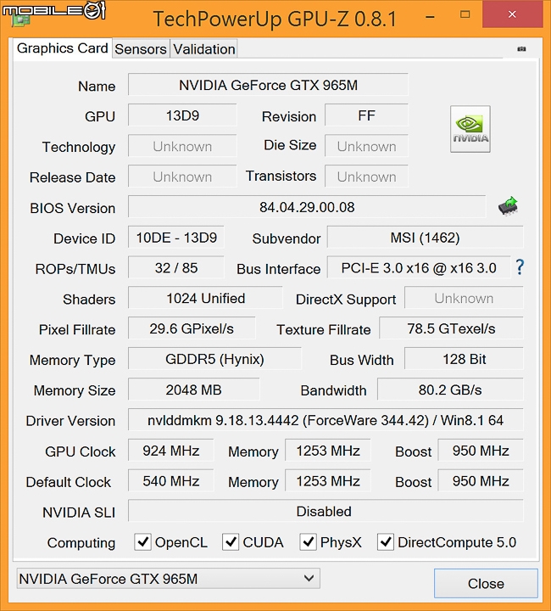551x611 pixels.
Task: Click the Subvendor value MSI (1462)
Action: [426, 238]
